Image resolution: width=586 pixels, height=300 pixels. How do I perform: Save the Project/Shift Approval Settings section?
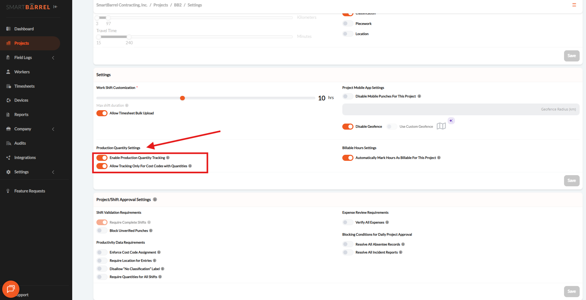pyautogui.click(x=571, y=291)
